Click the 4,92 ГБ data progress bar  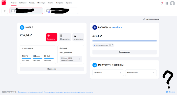point(26,58)
